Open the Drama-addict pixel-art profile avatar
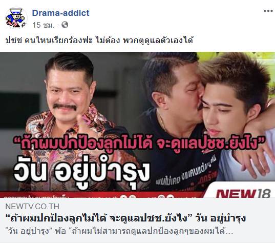Viewport: 275px width, 243px height. tap(16, 18)
